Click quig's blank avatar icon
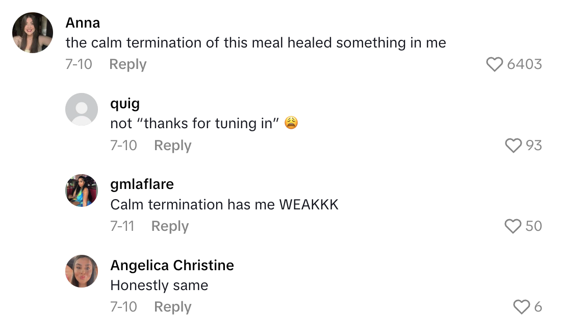The image size is (562, 333). tap(81, 109)
